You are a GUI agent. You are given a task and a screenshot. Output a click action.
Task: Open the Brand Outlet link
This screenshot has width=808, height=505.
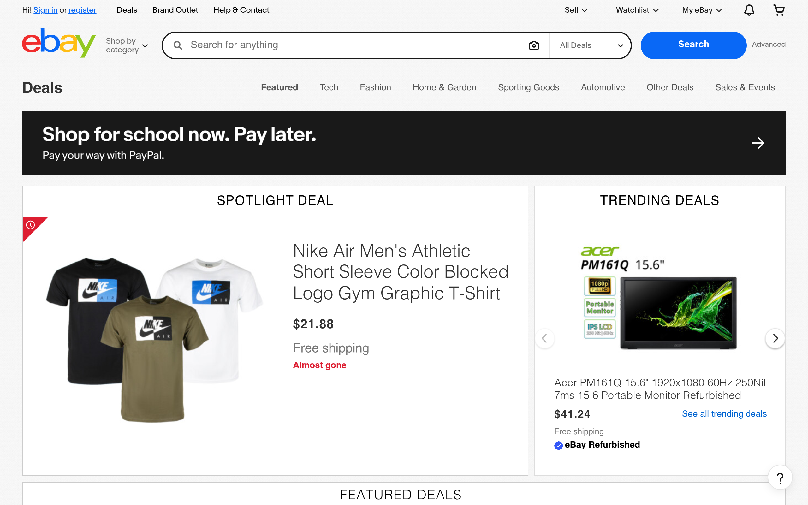(175, 10)
